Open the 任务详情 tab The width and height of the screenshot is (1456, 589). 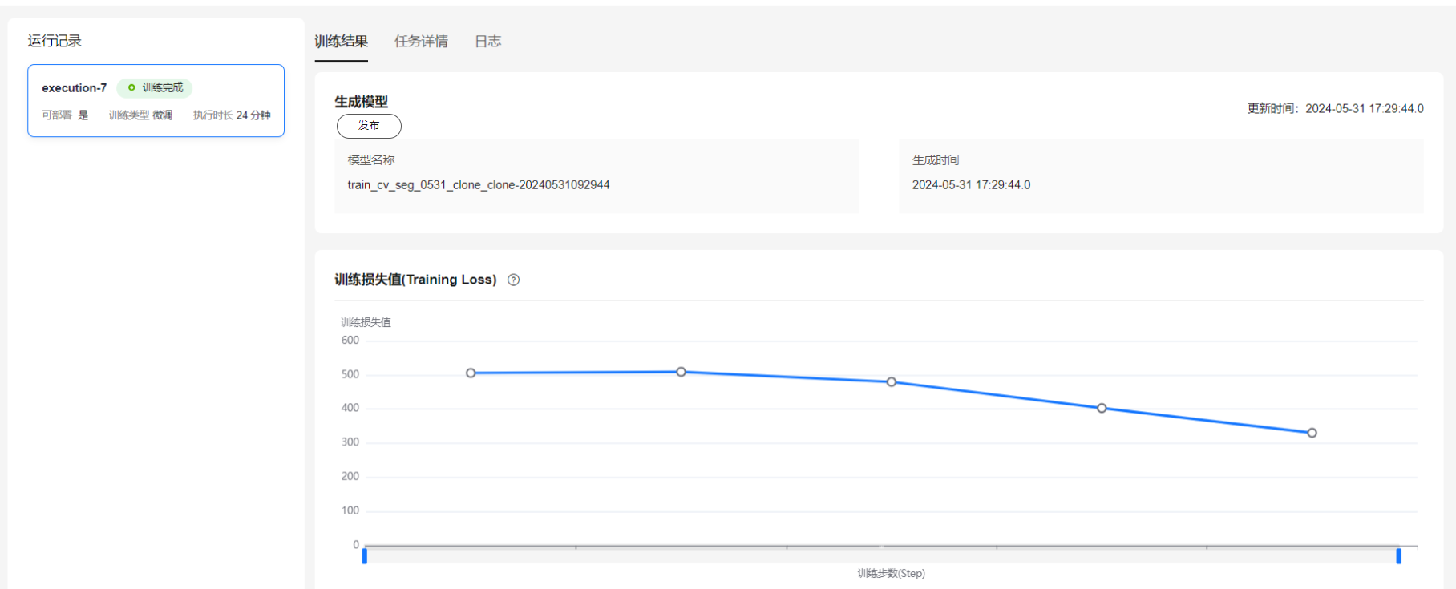pyautogui.click(x=421, y=42)
